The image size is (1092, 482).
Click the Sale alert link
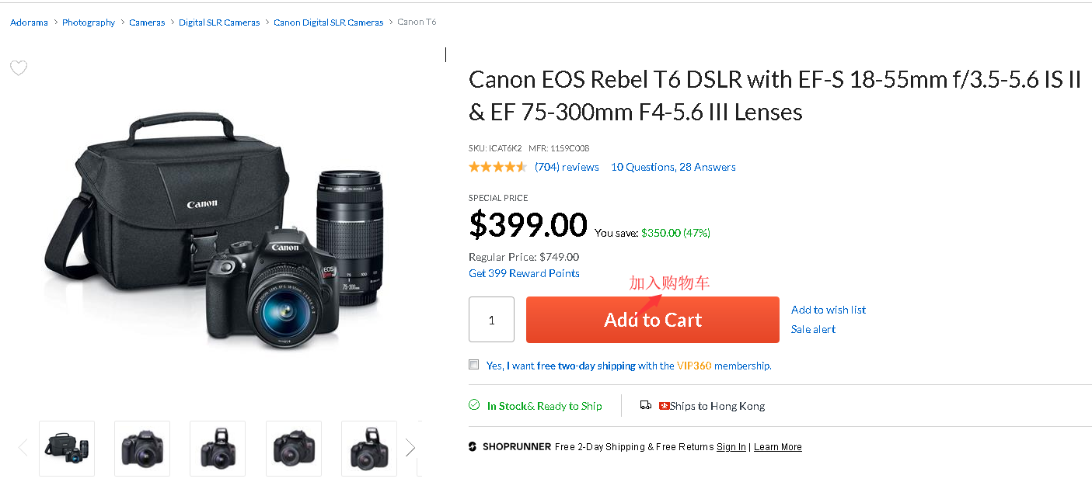(x=813, y=329)
